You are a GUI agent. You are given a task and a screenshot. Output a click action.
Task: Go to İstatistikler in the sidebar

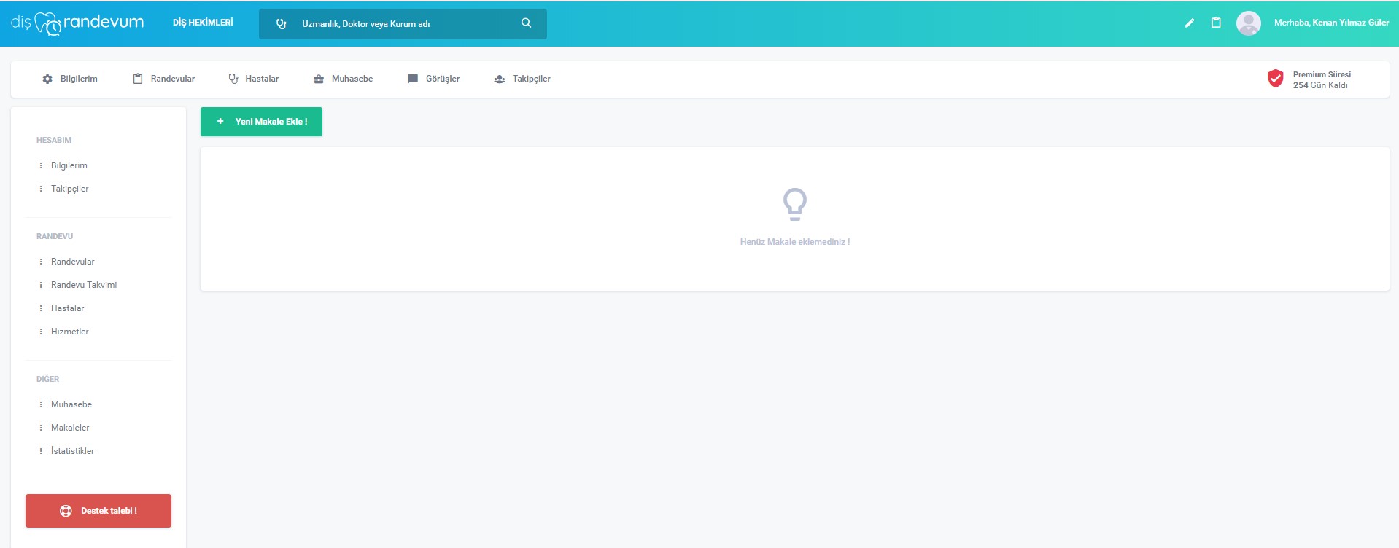[72, 451]
